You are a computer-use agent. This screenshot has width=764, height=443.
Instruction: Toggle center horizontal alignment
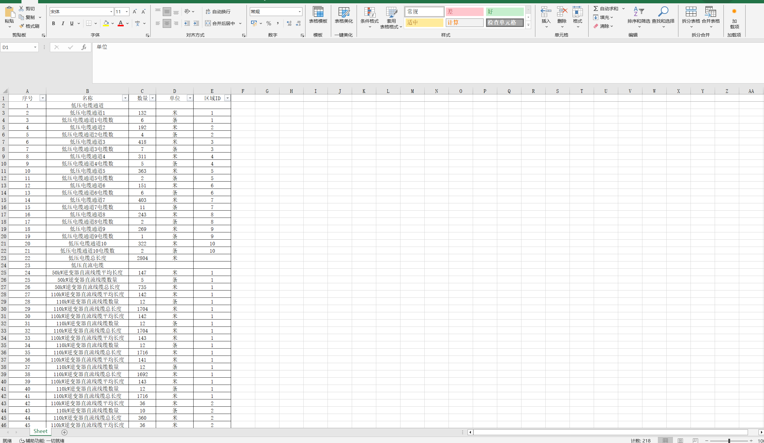167,23
